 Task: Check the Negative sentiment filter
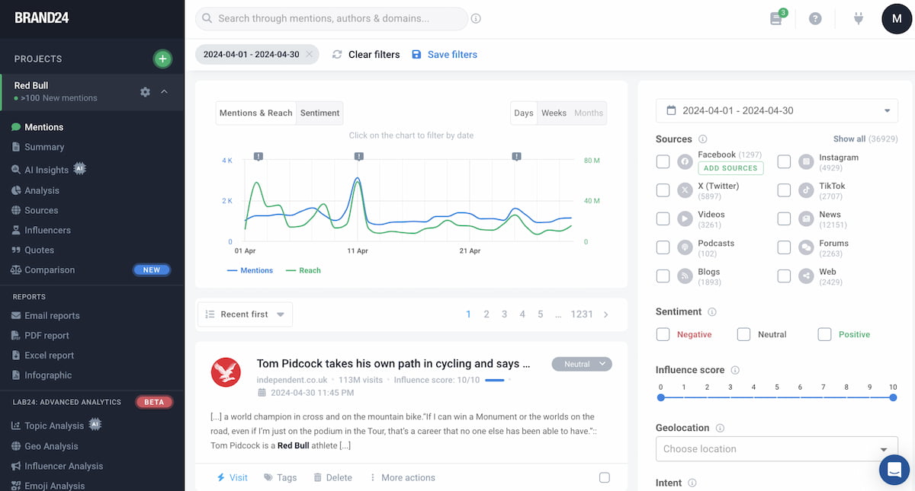663,334
